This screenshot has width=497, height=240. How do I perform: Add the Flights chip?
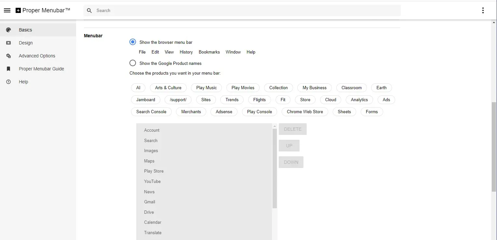coord(260,100)
